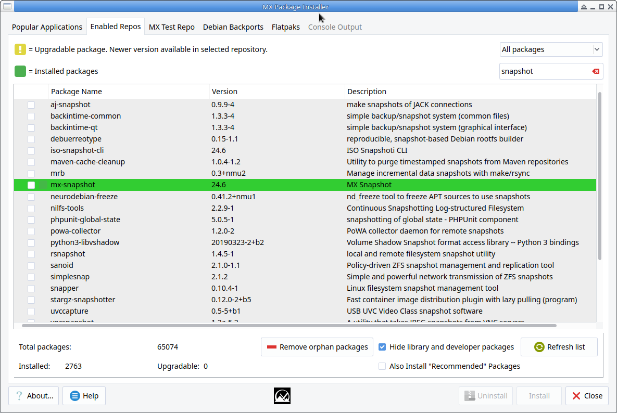The width and height of the screenshot is (617, 413).
Task: Tick the debuerreotype checkbox
Action: [x=31, y=139]
